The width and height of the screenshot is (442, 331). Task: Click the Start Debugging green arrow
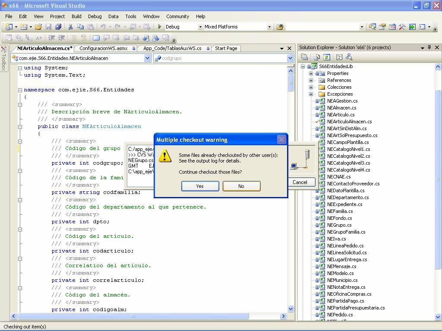(160, 27)
